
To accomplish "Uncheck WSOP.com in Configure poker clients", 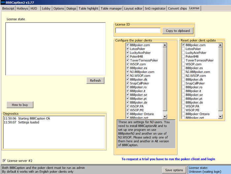I will (x=128, y=64).
